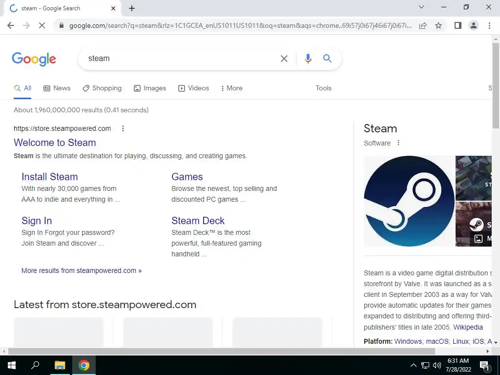The height and width of the screenshot is (375, 500).
Task: Open the Chrome three-dot menu
Action: click(489, 25)
